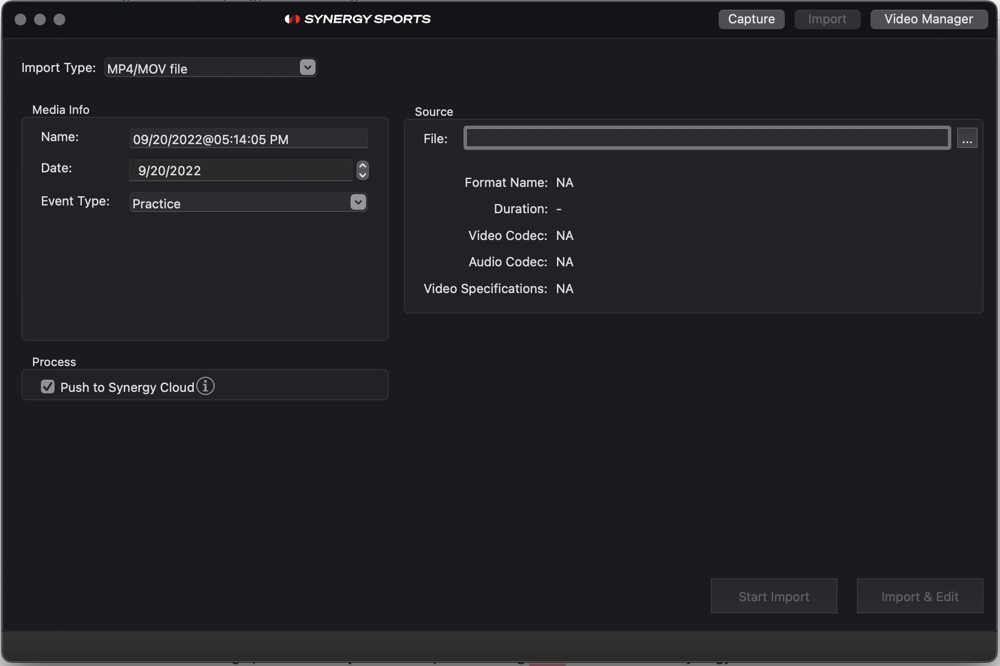Click the Video Specifications label
Viewport: 1000px width, 666px height.
tap(485, 289)
